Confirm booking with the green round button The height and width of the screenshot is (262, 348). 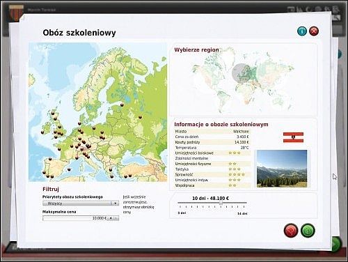(x=308, y=231)
